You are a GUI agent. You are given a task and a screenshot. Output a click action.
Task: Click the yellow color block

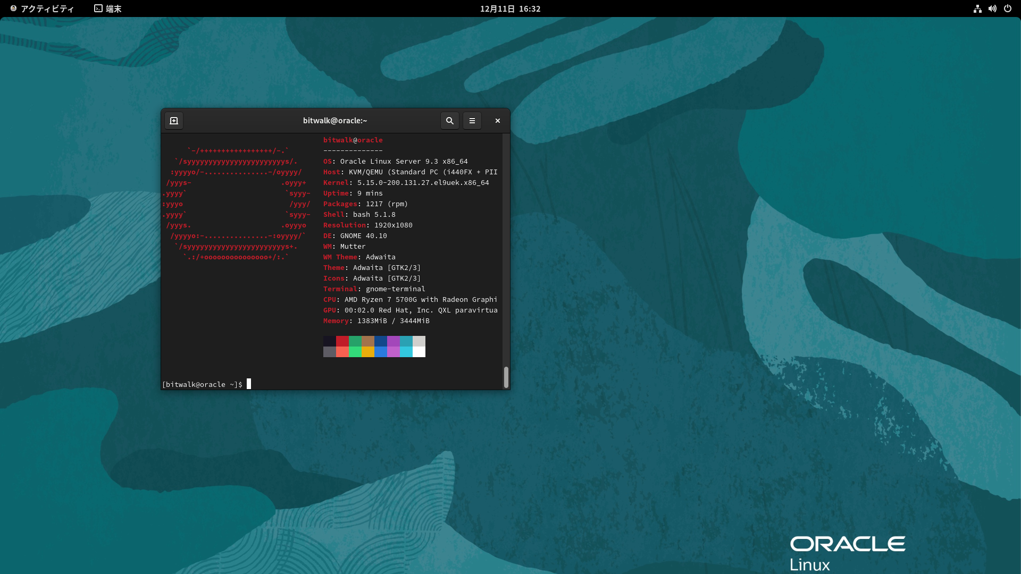tap(367, 352)
